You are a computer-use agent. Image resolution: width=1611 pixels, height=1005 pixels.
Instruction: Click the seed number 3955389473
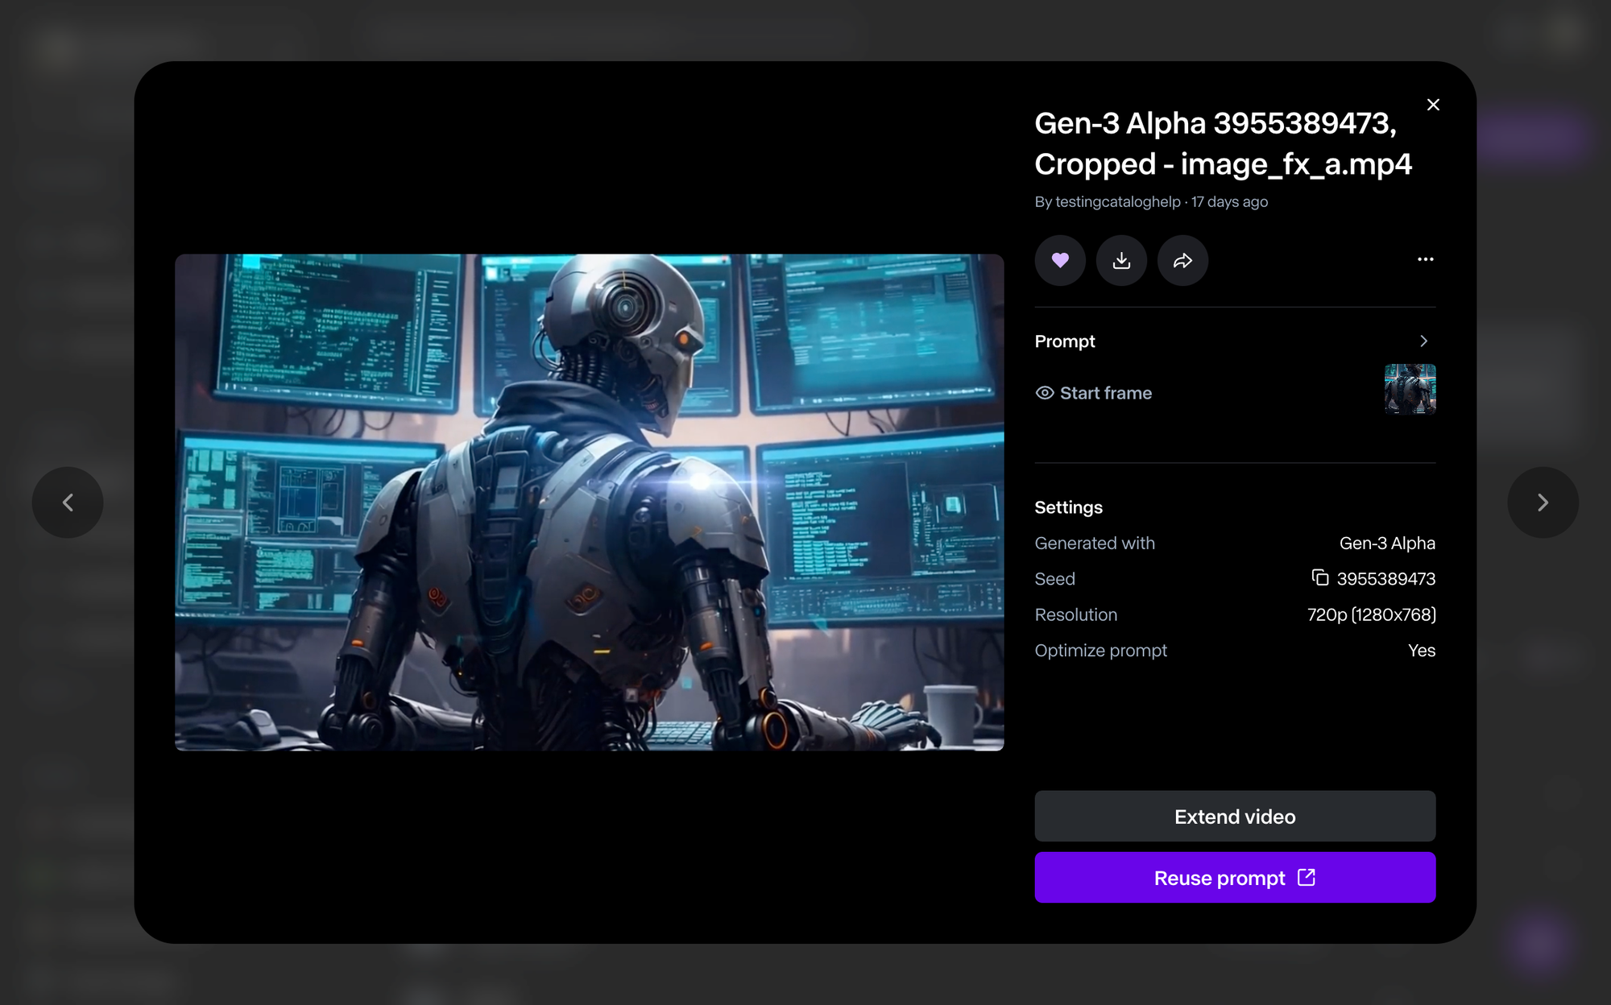point(1385,579)
